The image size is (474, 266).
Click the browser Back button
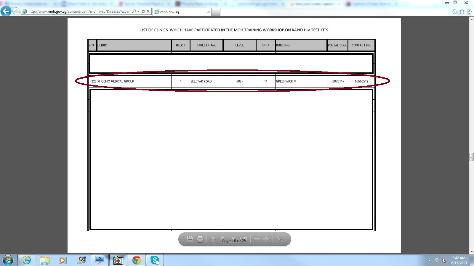6,11
